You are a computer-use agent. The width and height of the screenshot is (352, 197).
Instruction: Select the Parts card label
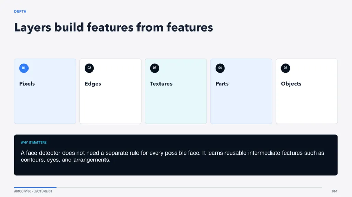point(222,84)
